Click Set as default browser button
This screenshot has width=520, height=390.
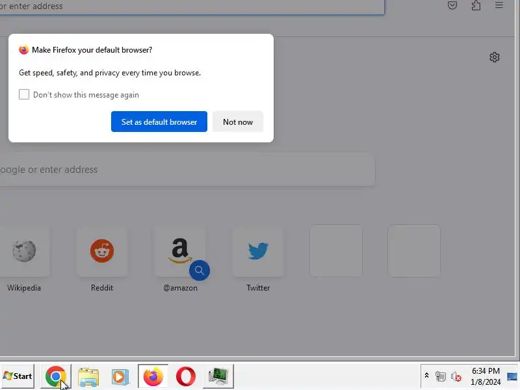(159, 122)
